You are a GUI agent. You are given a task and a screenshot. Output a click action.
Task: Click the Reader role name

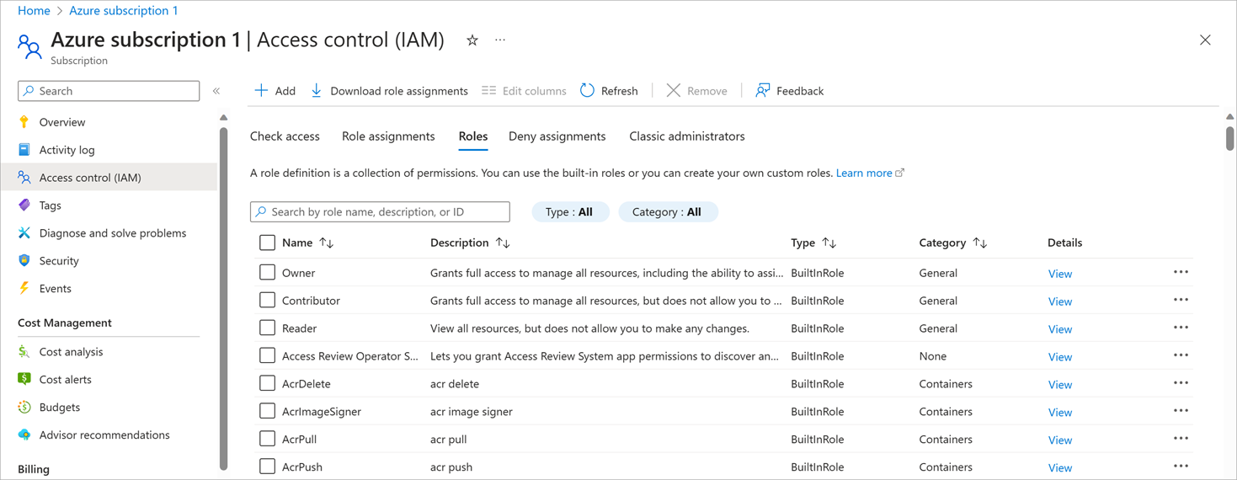tap(299, 328)
